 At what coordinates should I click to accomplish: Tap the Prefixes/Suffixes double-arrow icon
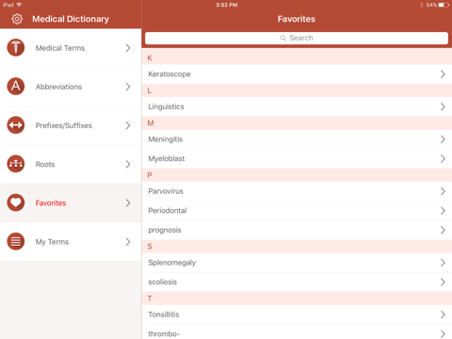pos(16,125)
